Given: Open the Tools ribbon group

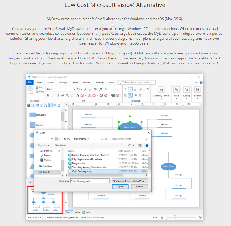Looking at the screenshot, I should pyautogui.click(x=176, y=92).
